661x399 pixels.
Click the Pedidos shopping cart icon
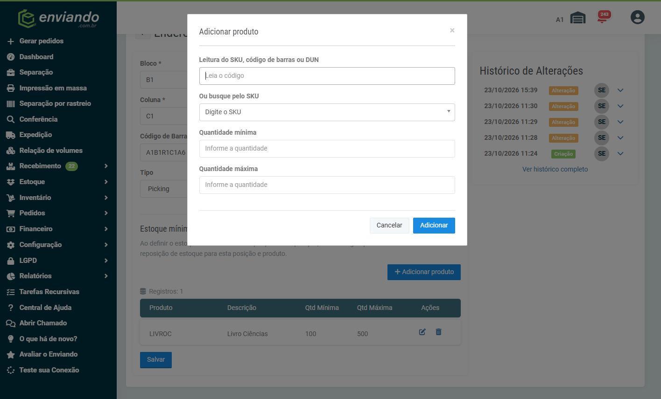[x=11, y=213]
